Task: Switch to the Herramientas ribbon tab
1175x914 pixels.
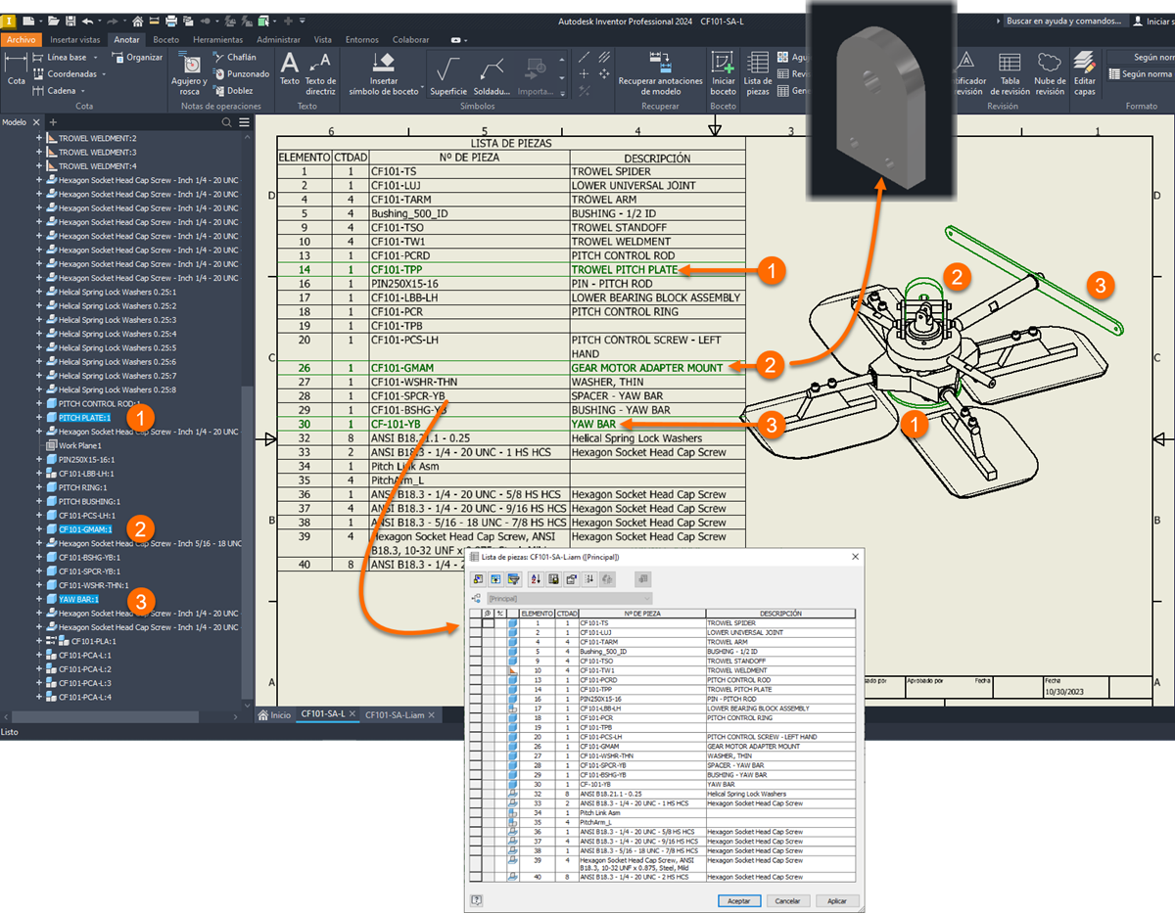Action: 217,39
